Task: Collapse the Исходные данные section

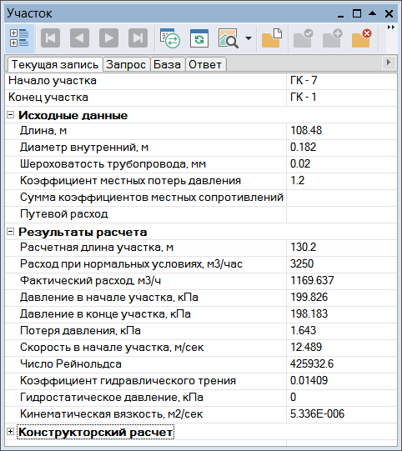Action: point(10,115)
